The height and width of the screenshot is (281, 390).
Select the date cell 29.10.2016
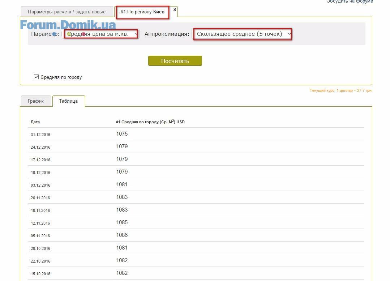point(40,249)
